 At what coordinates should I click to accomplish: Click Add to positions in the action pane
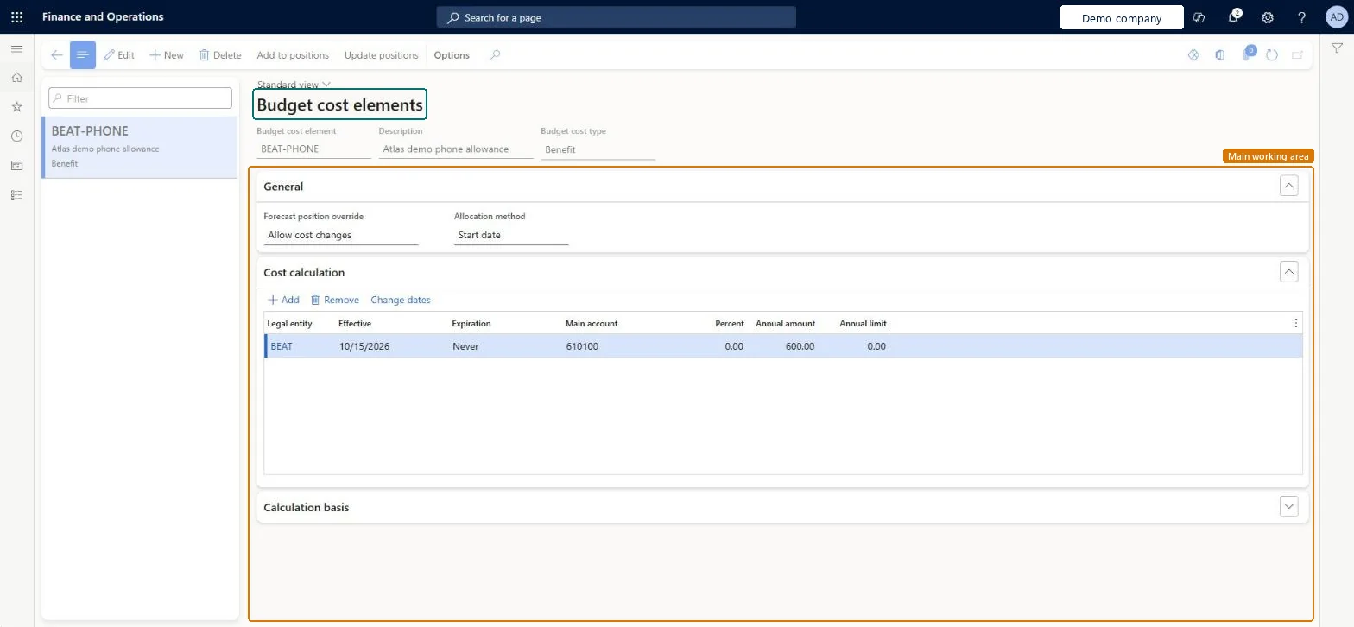293,55
